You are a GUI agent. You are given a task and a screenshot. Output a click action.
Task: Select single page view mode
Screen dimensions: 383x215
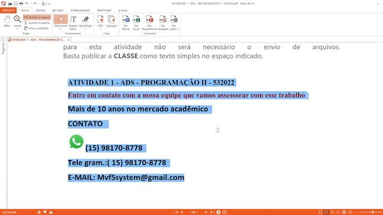320,213
